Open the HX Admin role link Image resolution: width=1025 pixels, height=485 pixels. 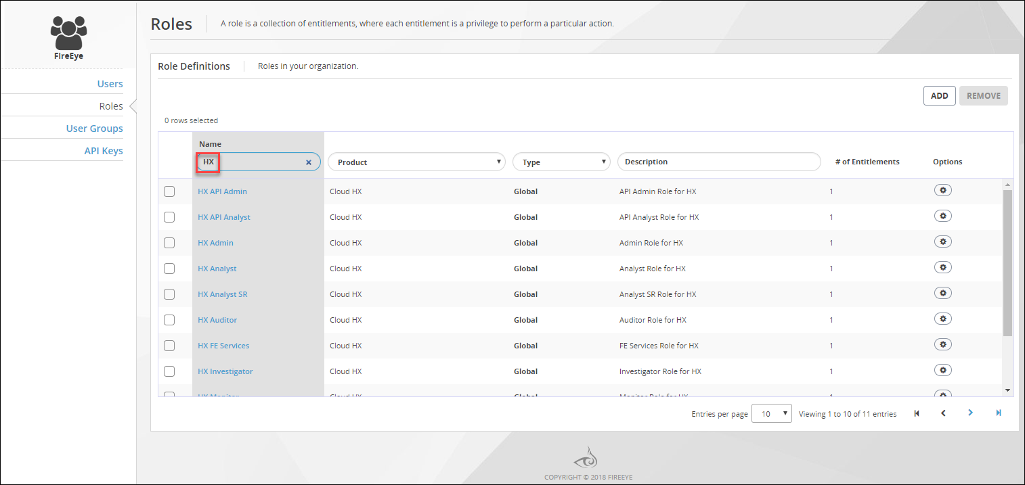pos(215,243)
